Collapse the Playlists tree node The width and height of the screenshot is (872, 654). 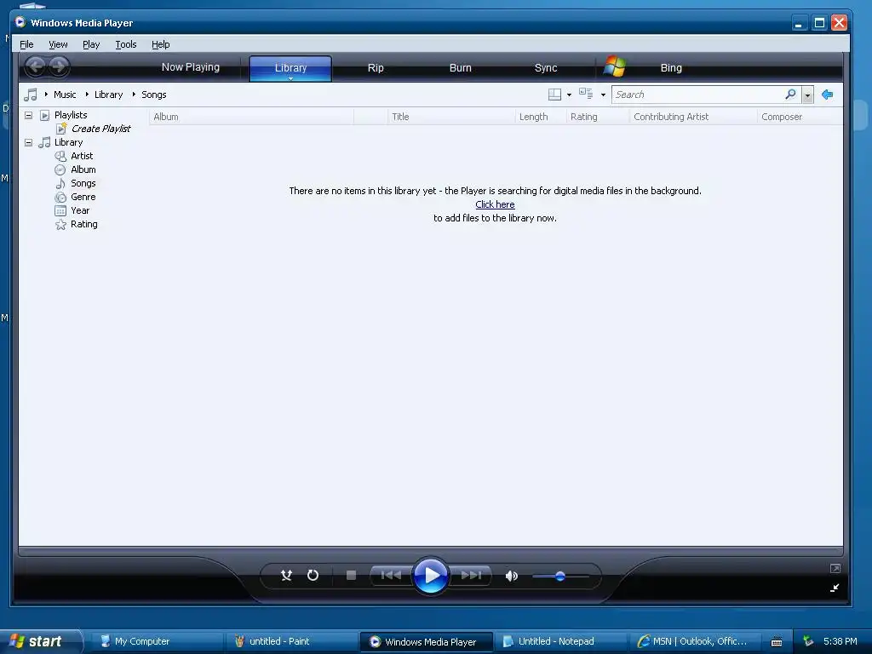28,115
